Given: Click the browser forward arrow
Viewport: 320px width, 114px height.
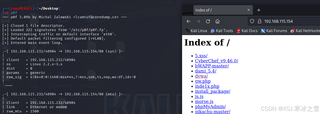Looking at the screenshot, I should 198,21.
